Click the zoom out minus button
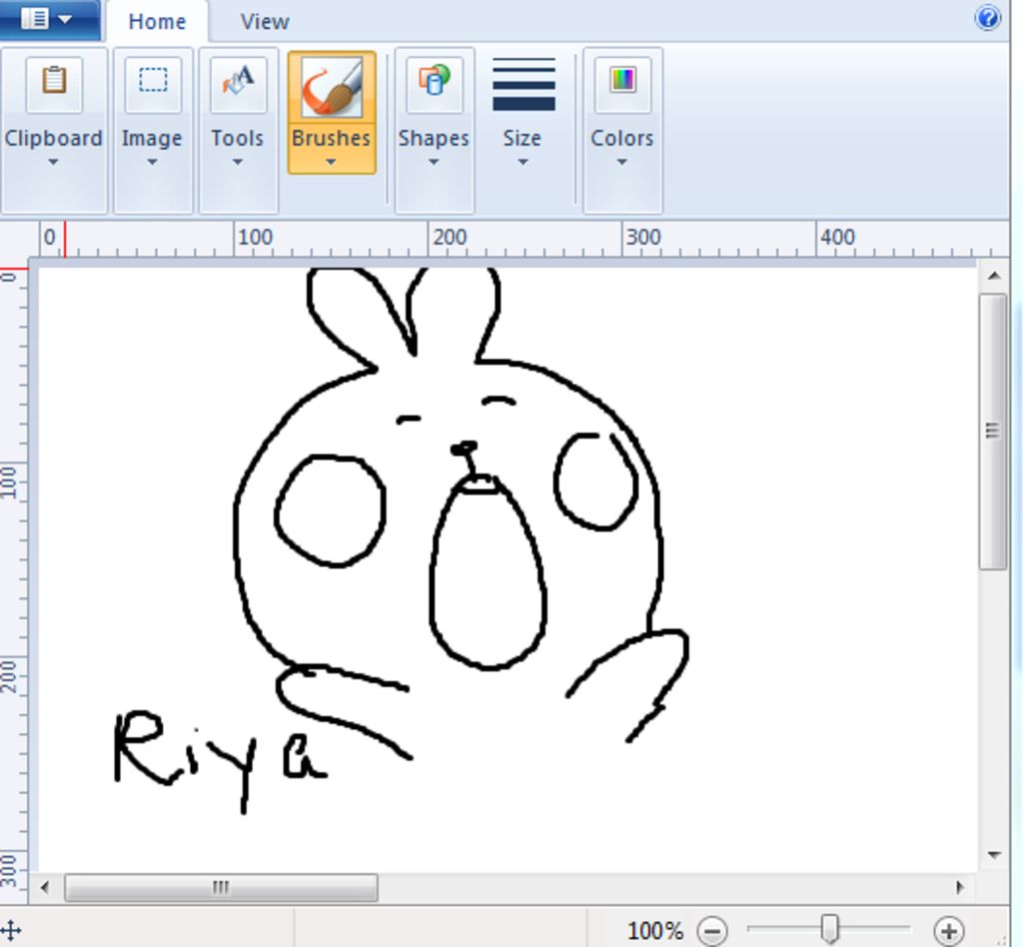Viewport: 1023px width, 947px height. pyautogui.click(x=711, y=930)
